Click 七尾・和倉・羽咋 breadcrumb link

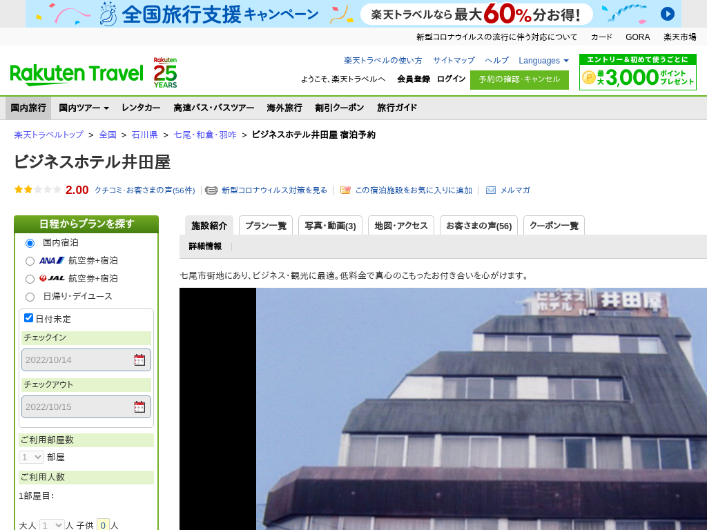click(x=204, y=135)
